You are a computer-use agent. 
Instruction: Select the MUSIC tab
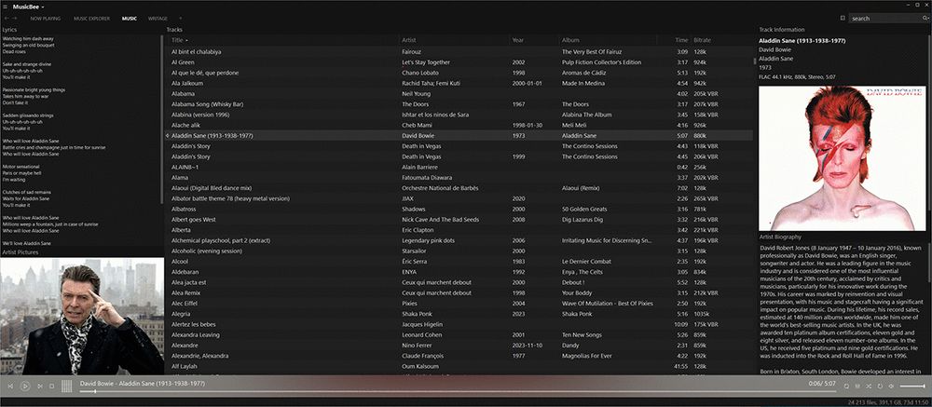[x=129, y=19]
